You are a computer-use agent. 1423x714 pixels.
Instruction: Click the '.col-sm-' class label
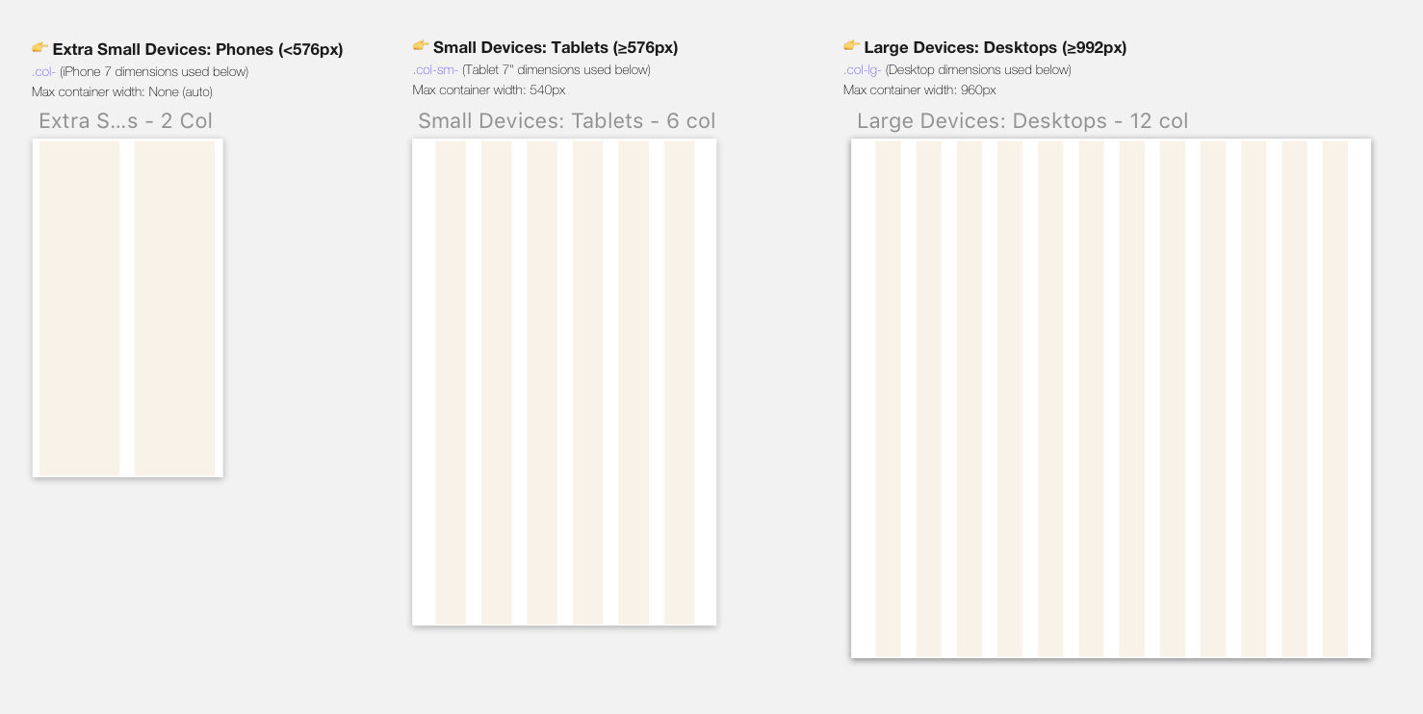[435, 70]
